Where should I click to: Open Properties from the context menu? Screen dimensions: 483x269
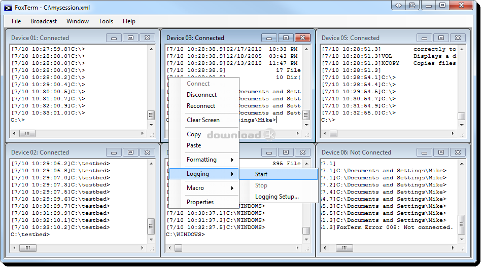[204, 202]
